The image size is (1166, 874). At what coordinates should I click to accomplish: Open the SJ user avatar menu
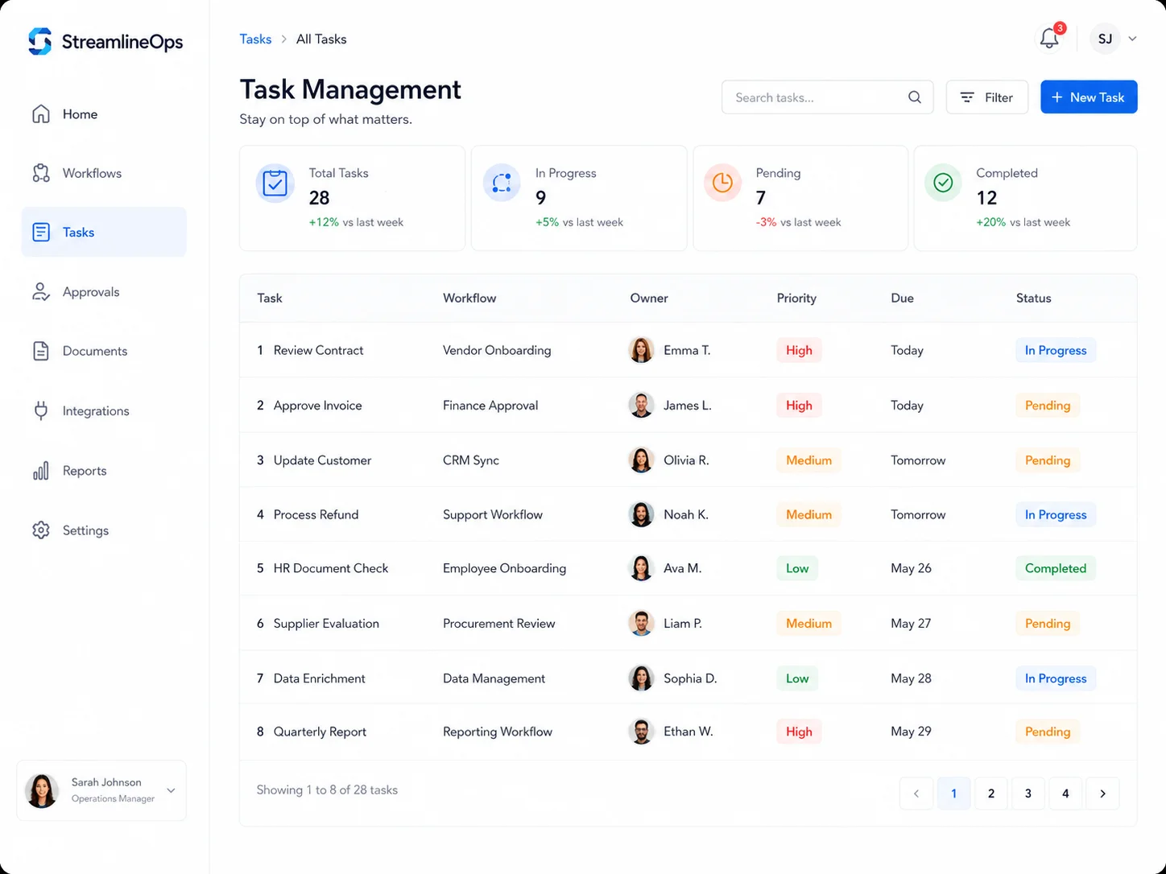tap(1105, 39)
